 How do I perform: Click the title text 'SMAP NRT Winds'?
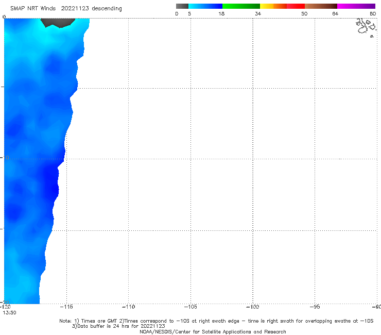[33, 8]
